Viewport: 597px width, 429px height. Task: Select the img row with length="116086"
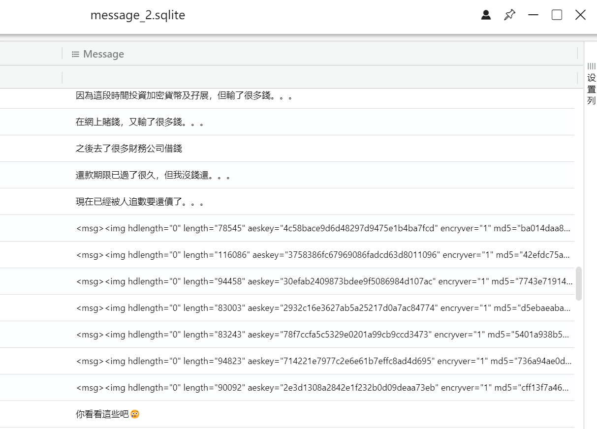point(287,255)
